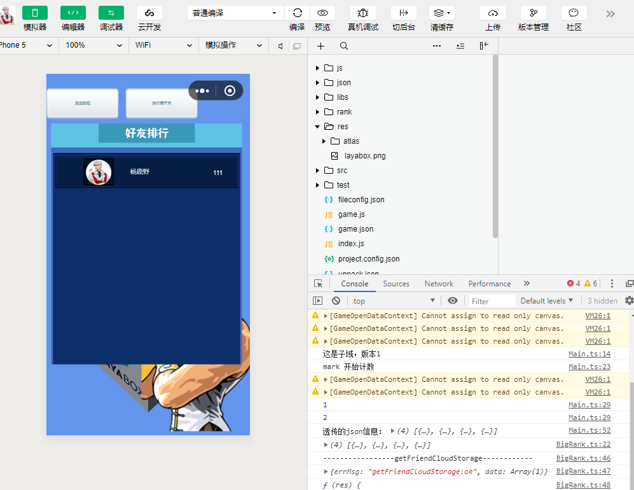Open the top context selector dropdown
Image resolution: width=634 pixels, height=490 pixels.
394,300
